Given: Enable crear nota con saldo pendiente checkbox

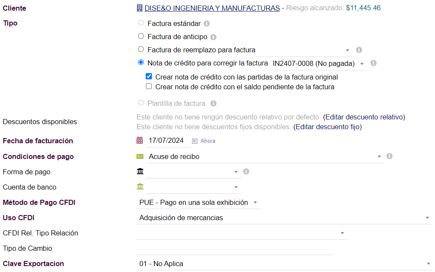Looking at the screenshot, I should coord(149,86).
